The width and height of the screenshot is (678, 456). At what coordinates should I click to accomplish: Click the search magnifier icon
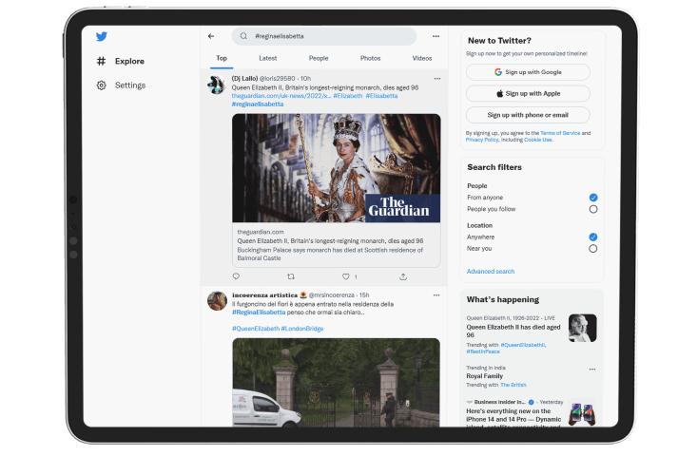(x=243, y=36)
